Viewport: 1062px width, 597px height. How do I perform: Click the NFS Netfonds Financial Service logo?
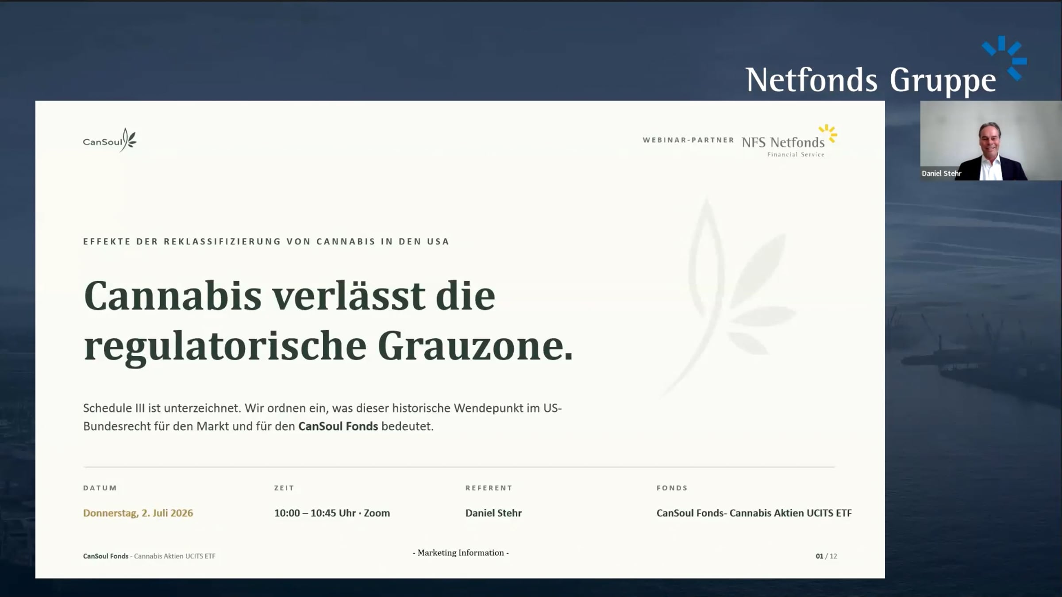[x=789, y=141]
